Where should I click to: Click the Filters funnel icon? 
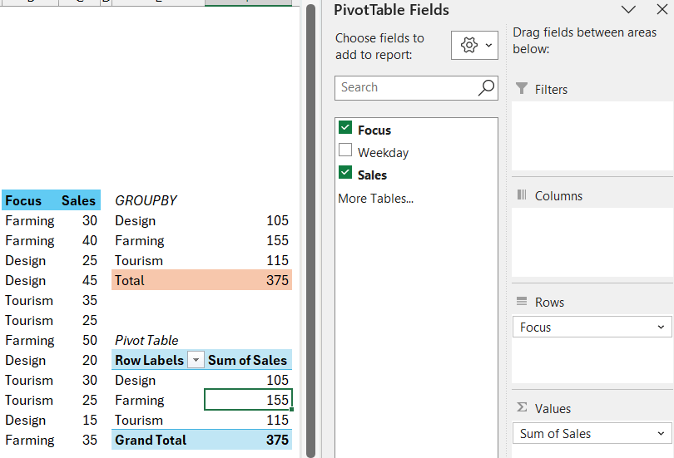(x=522, y=89)
